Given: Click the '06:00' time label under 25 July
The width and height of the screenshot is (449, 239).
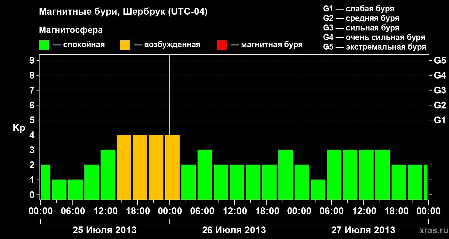Looking at the screenshot, I should (73, 211).
